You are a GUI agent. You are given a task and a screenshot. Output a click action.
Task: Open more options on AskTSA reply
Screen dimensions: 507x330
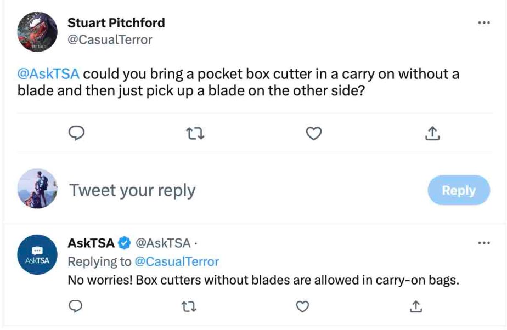484,243
